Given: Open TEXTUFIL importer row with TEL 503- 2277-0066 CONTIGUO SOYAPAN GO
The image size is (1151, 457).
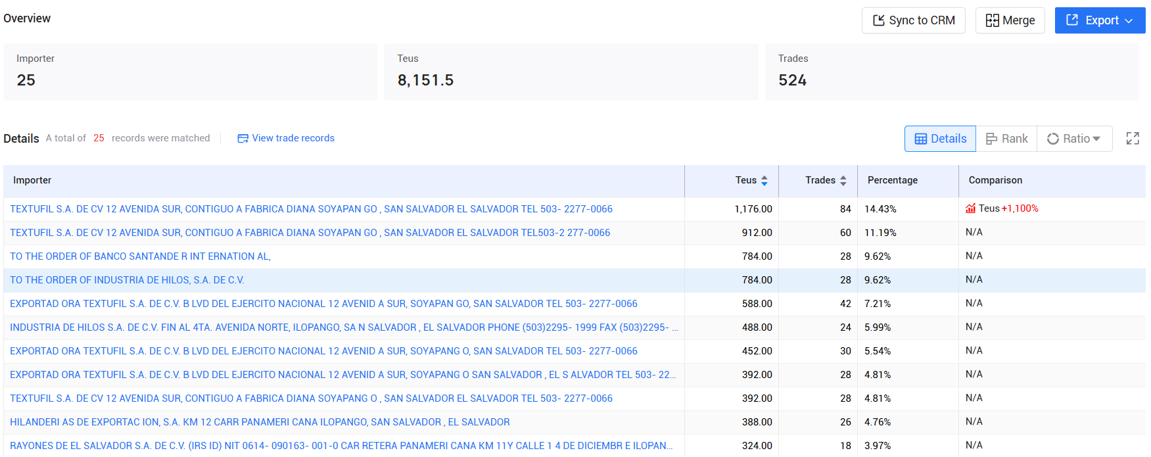Looking at the screenshot, I should (x=311, y=209).
